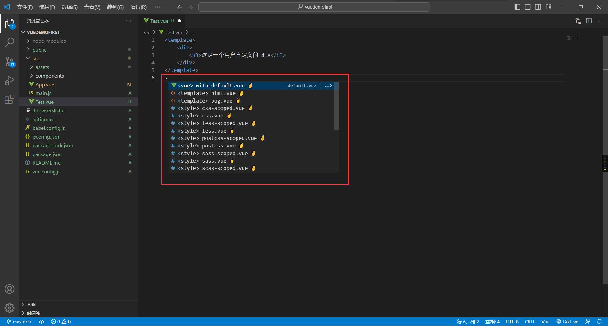Click feedback icon in status bar
The image size is (608, 326).
[587, 322]
